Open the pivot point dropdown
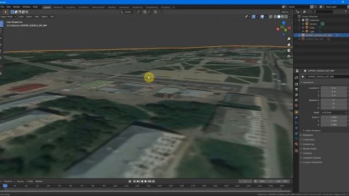The image size is (349, 196). tap(139, 12)
